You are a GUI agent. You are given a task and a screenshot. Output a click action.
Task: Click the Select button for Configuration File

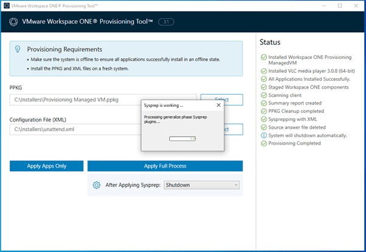tap(233, 129)
